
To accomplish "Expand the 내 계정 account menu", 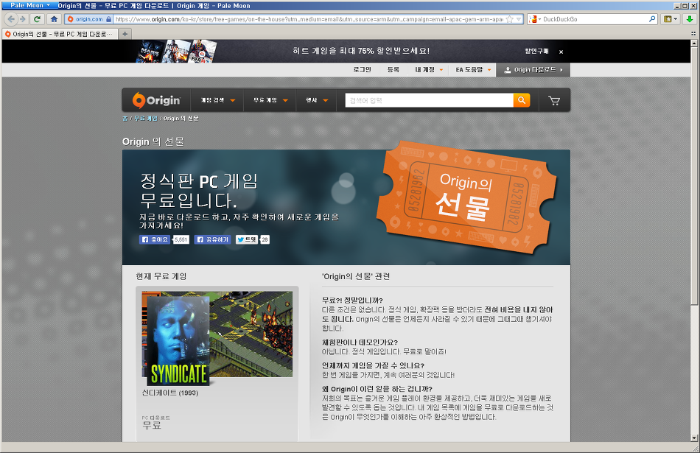I will pos(429,70).
